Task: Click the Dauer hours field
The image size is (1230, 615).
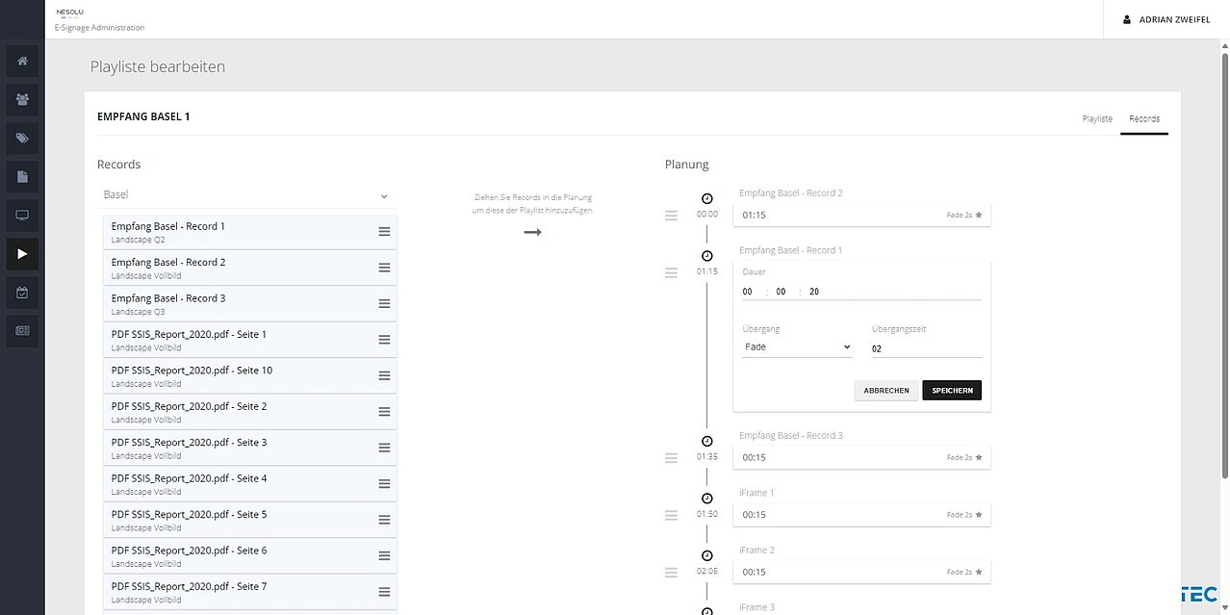Action: 750,292
